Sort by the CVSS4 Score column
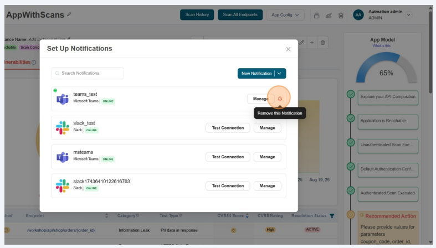This screenshot has height=248, width=436. pyautogui.click(x=247, y=215)
